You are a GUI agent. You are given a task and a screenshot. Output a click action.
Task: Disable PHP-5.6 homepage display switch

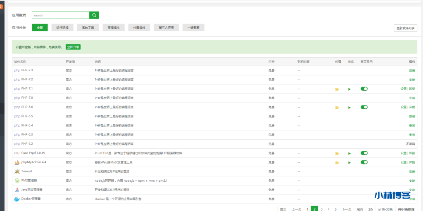(364, 107)
